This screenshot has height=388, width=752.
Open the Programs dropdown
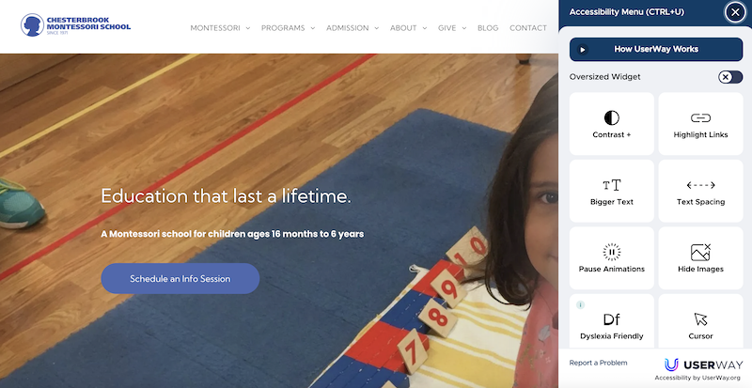(288, 28)
